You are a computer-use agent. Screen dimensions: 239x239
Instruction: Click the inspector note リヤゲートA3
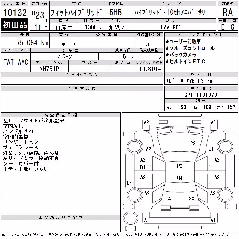20,142
